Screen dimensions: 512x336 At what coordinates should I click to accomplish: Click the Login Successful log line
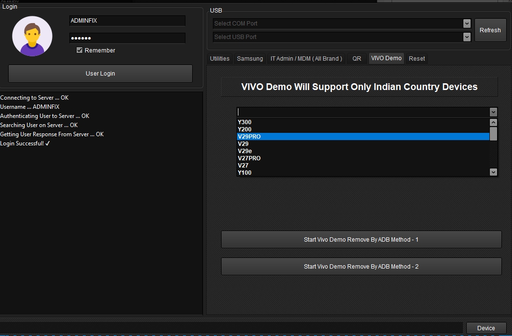[25, 143]
